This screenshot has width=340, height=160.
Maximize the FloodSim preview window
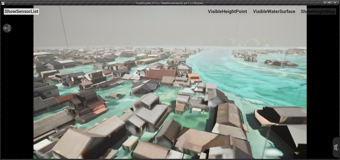329,2
